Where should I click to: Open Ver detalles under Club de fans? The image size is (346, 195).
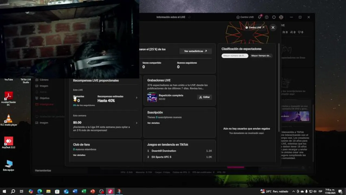click(79, 155)
